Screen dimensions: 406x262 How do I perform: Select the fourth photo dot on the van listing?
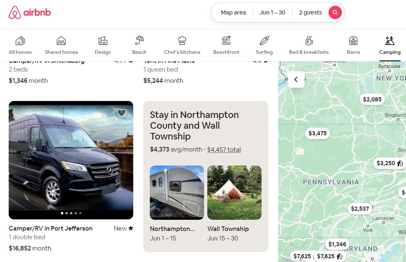click(x=75, y=213)
